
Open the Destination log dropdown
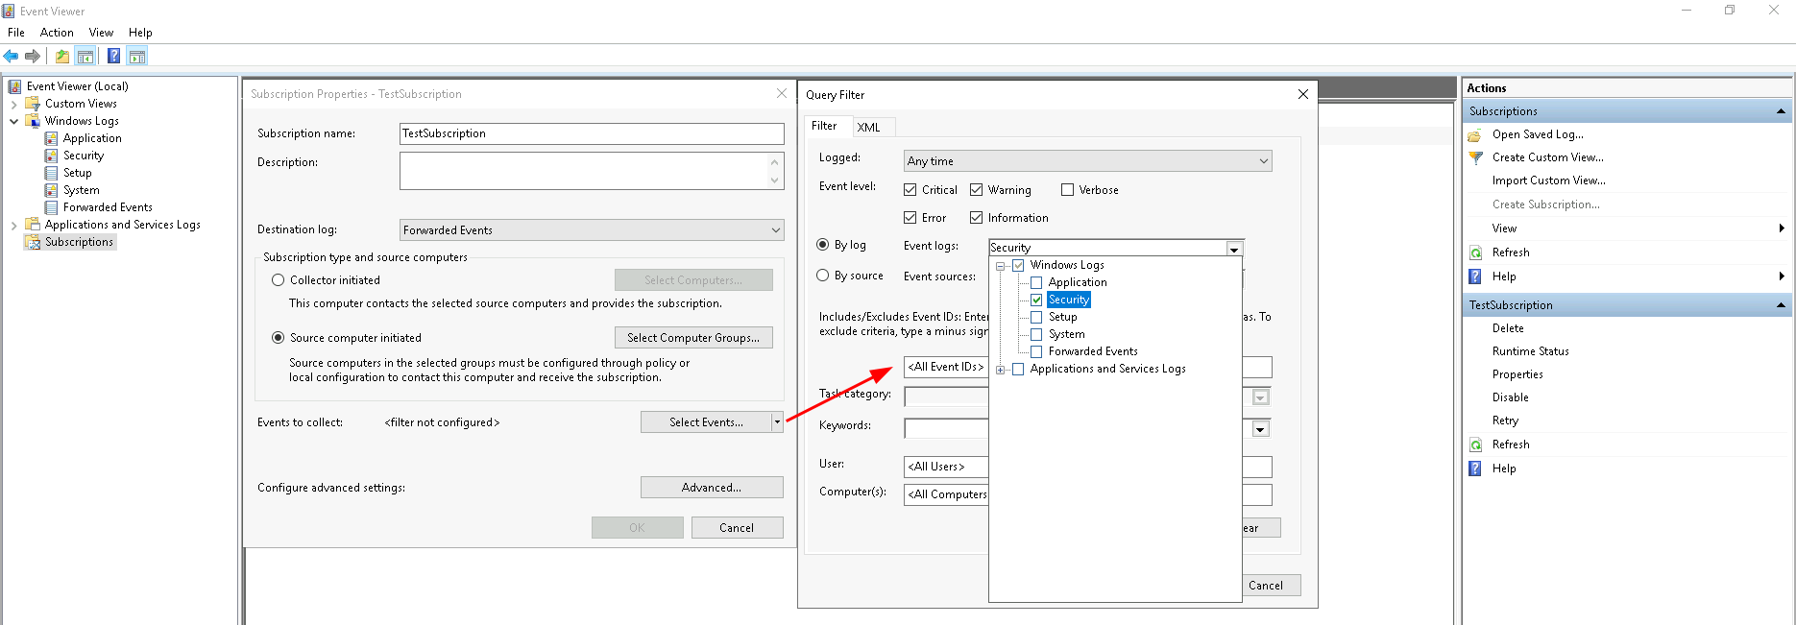click(x=592, y=230)
